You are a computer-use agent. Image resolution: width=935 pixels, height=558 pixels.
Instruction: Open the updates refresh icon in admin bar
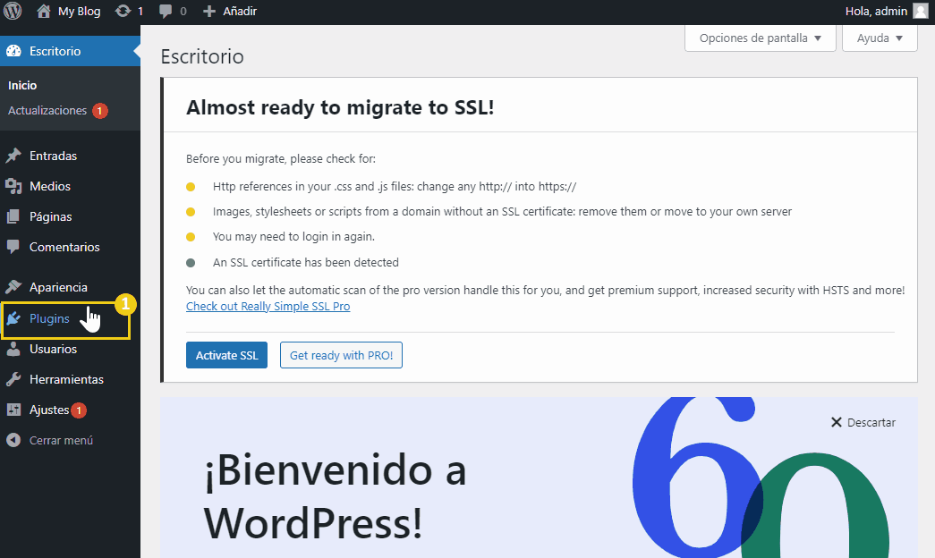[123, 11]
